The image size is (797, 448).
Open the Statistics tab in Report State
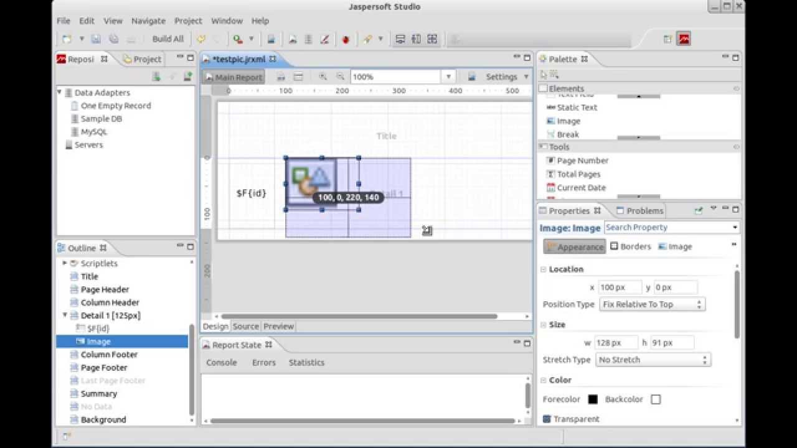pos(306,362)
